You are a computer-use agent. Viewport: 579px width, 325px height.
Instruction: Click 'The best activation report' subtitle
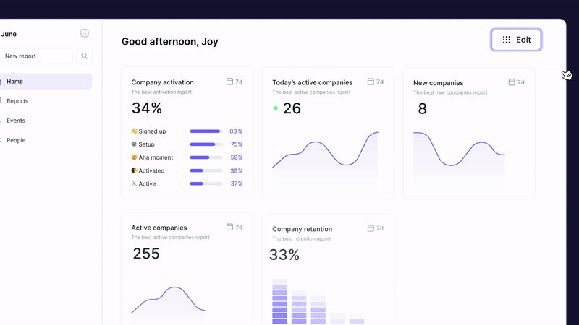(161, 92)
